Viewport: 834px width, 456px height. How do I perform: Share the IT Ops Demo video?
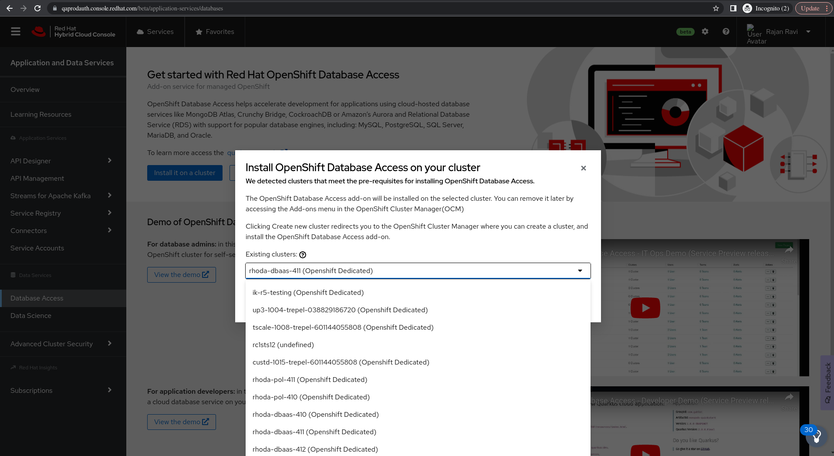(x=789, y=255)
